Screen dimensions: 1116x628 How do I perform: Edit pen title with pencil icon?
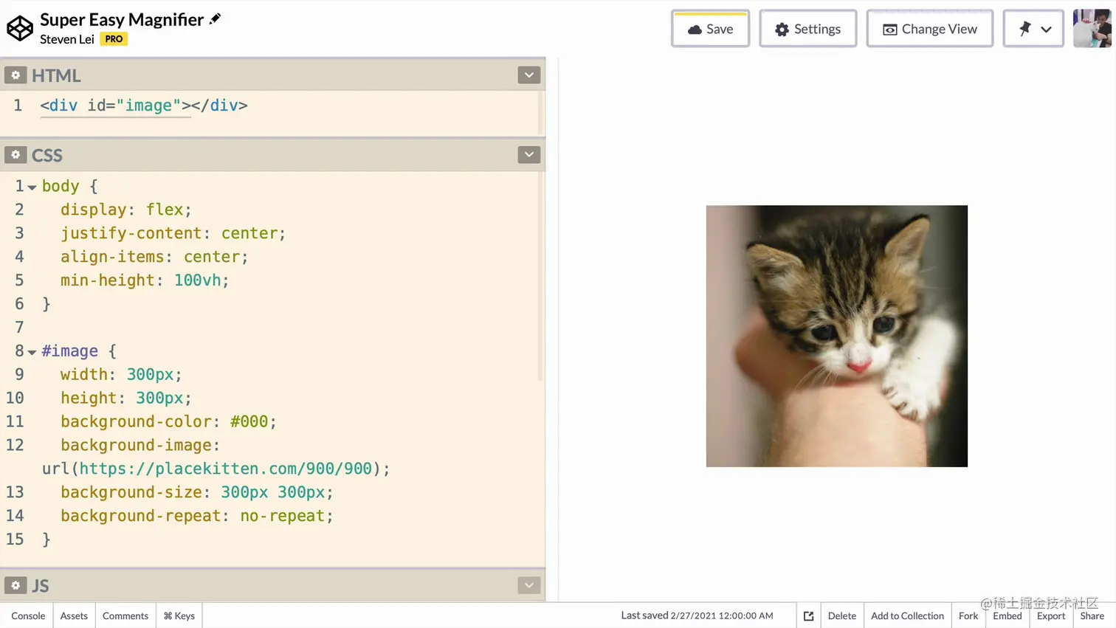(x=215, y=18)
